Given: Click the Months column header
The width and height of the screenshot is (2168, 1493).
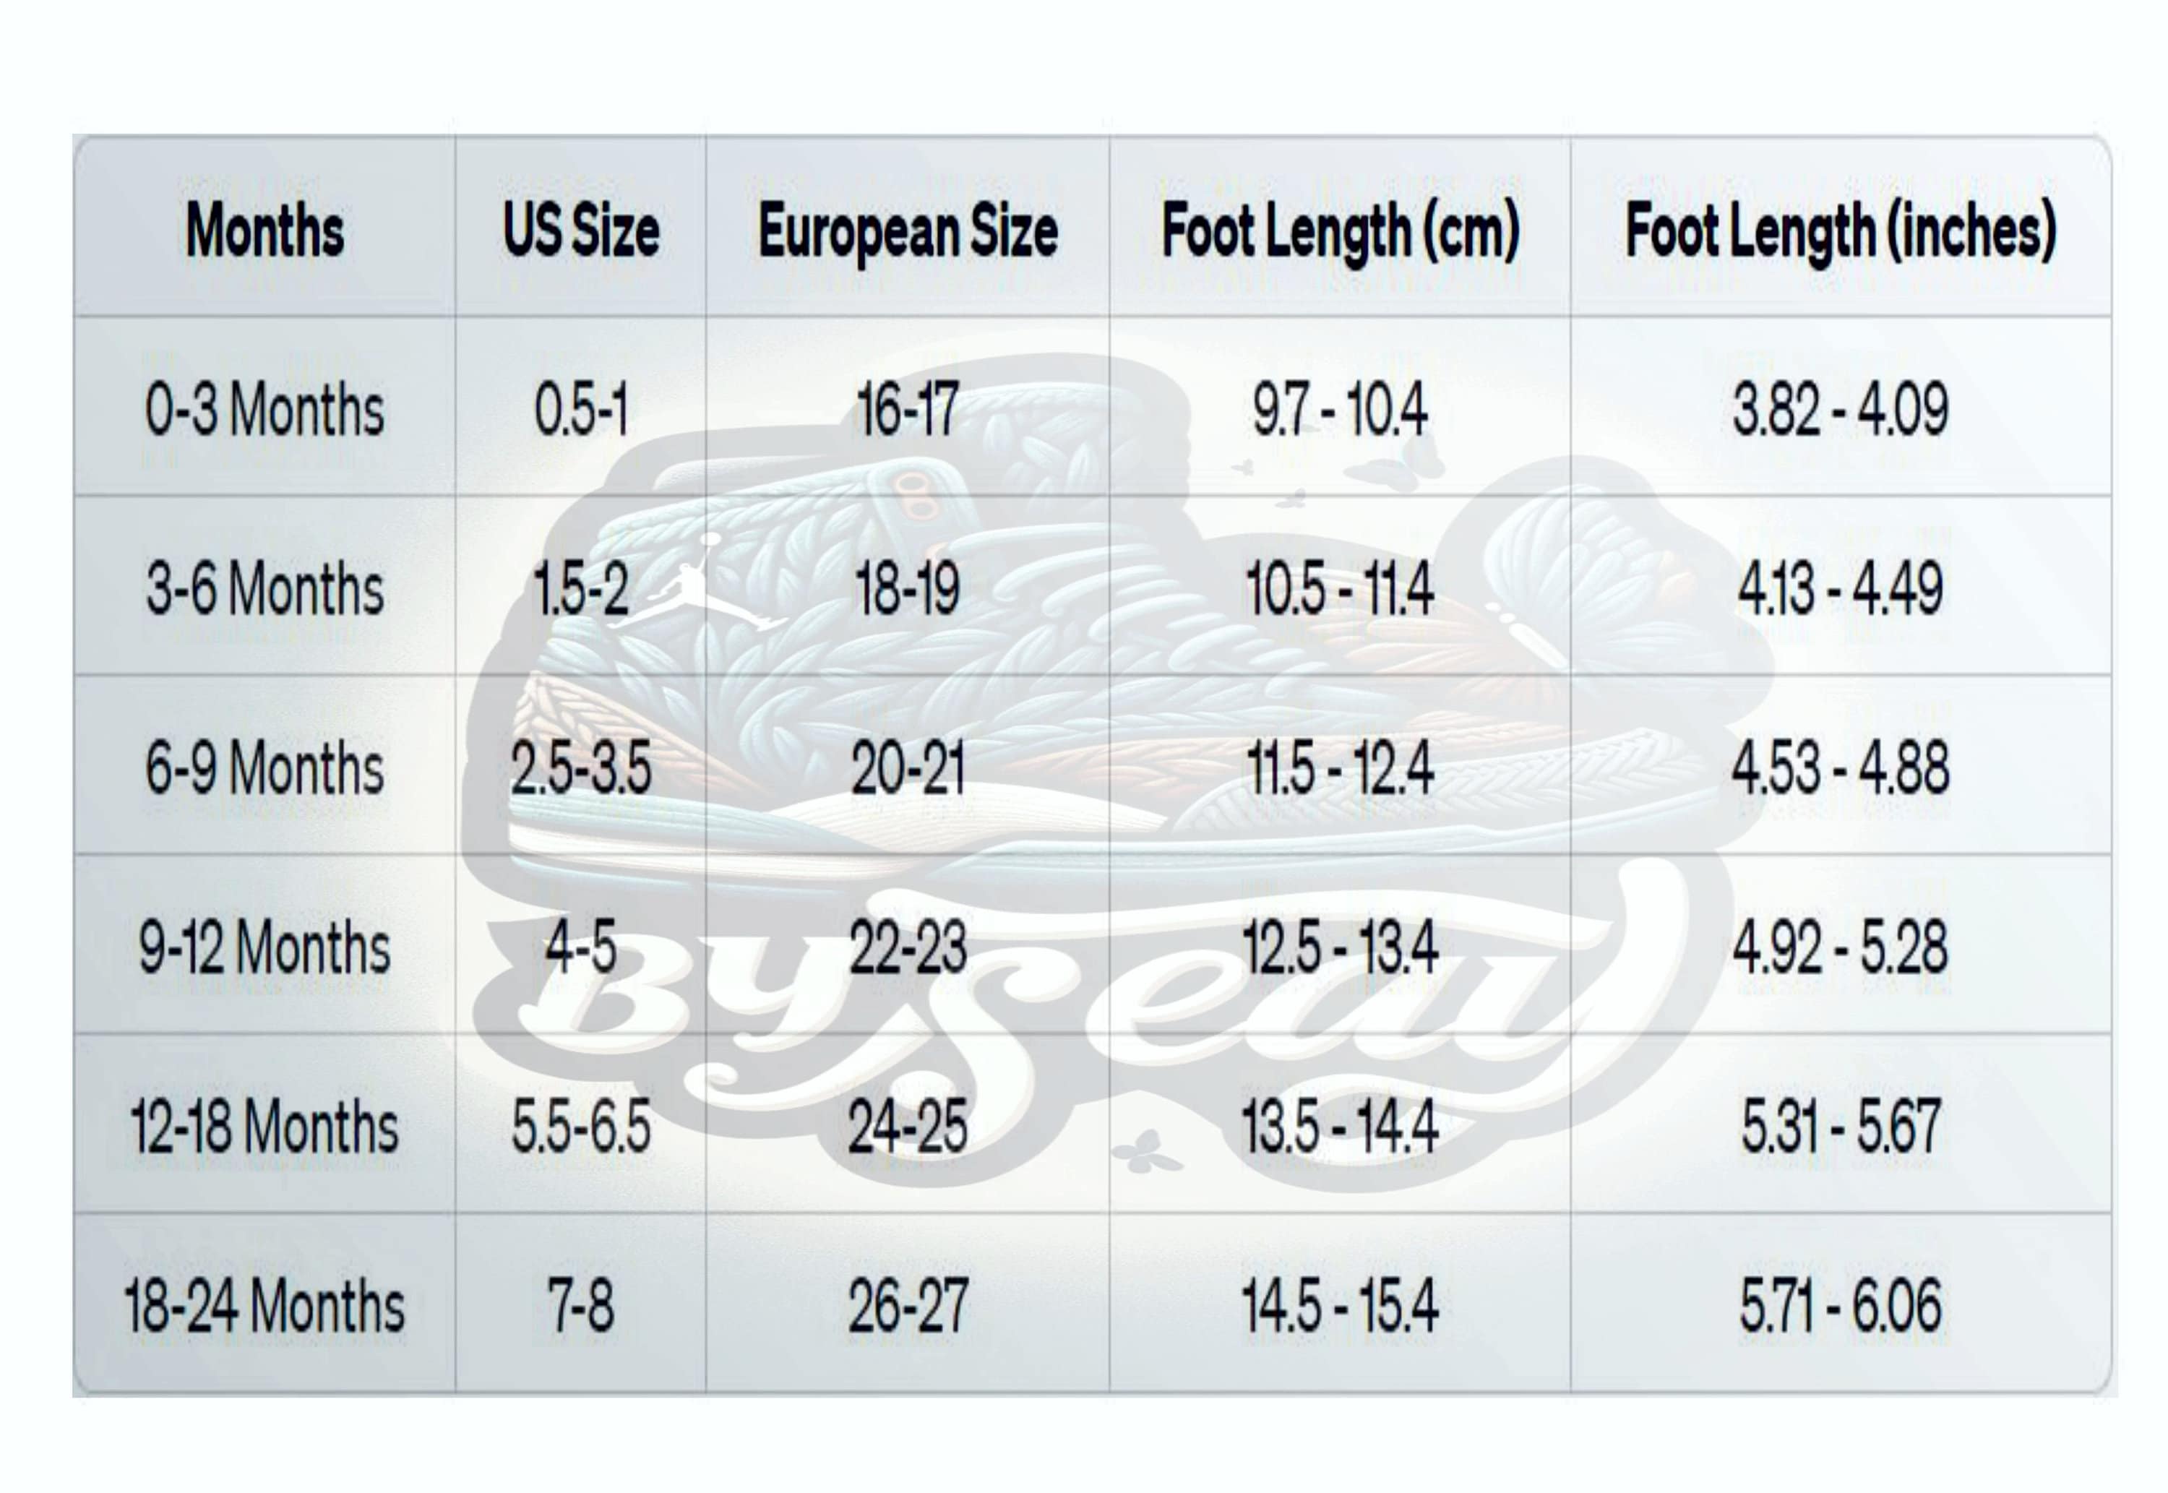Looking at the screenshot, I should 264,230.
